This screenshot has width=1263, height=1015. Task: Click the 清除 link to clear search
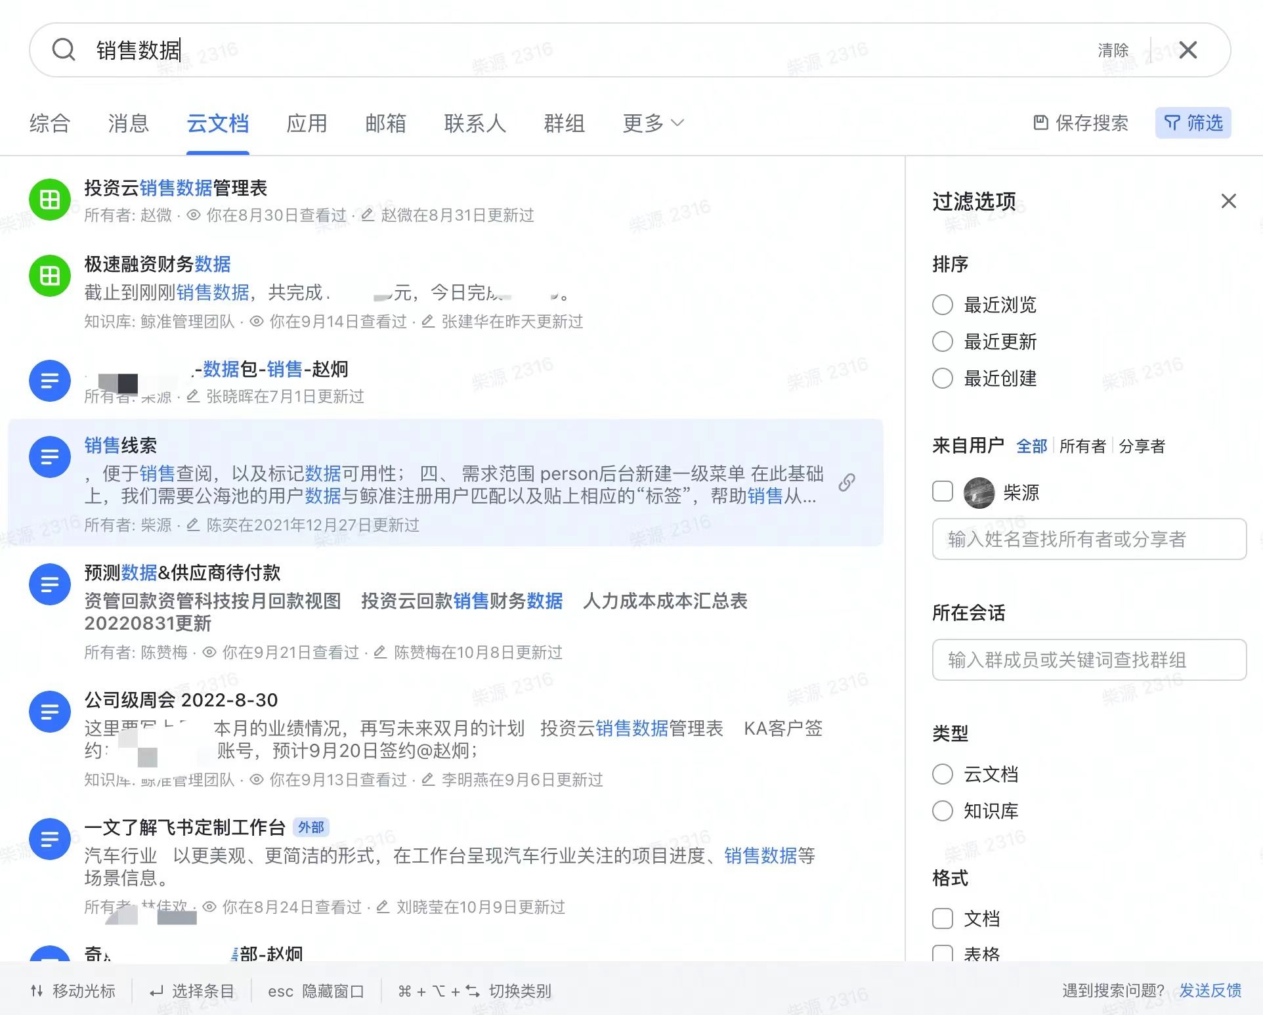1114,50
